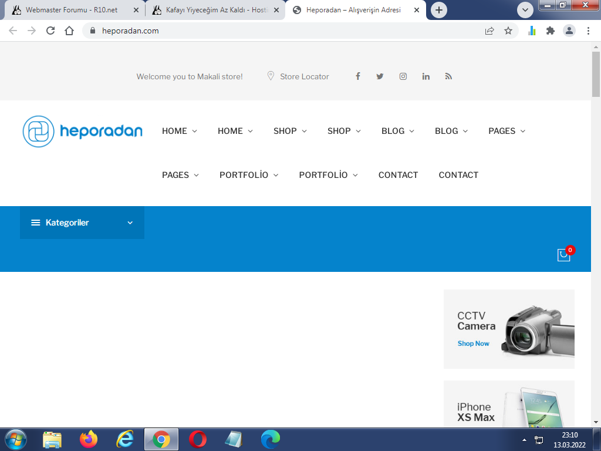
Task: Click the heporadan.com address bar
Action: [283, 31]
